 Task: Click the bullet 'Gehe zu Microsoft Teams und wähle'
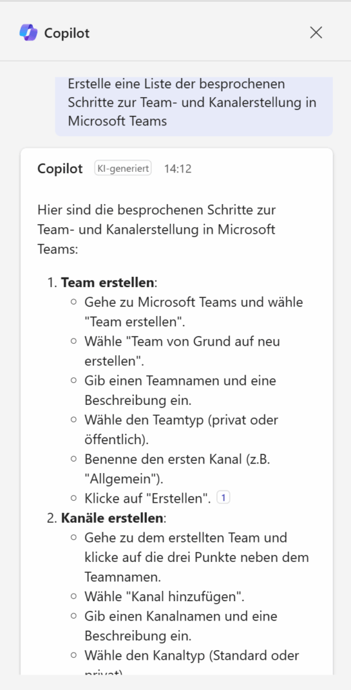coord(193,312)
